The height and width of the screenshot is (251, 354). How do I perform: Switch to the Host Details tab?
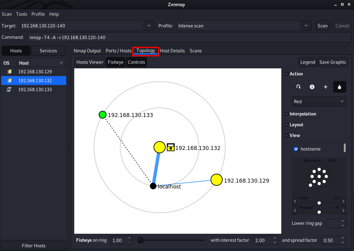pyautogui.click(x=172, y=51)
